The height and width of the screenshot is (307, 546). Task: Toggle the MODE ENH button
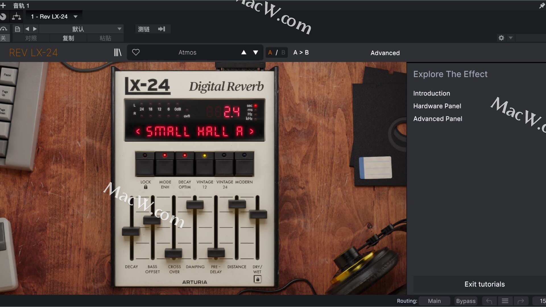[165, 164]
